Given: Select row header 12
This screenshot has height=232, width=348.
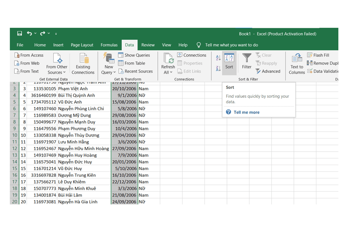Looking at the screenshot, I should [x=14, y=148].
